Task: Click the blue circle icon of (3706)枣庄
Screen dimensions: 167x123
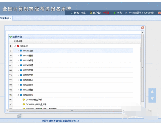Action: [21, 75]
